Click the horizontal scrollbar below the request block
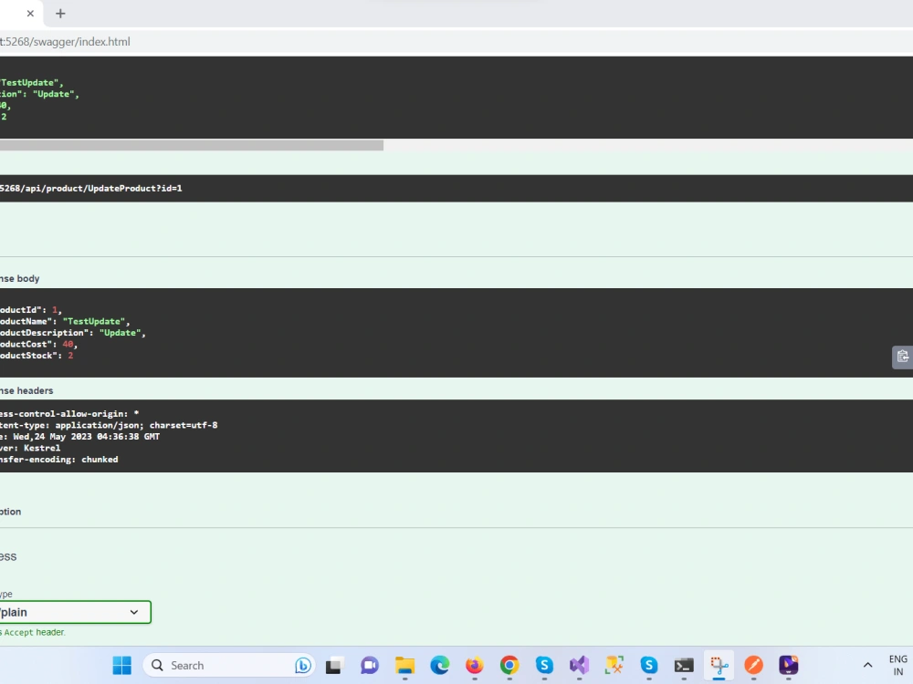 192,145
